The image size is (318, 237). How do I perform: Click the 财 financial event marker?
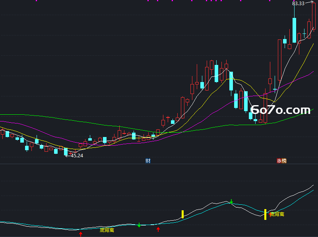click(x=148, y=161)
